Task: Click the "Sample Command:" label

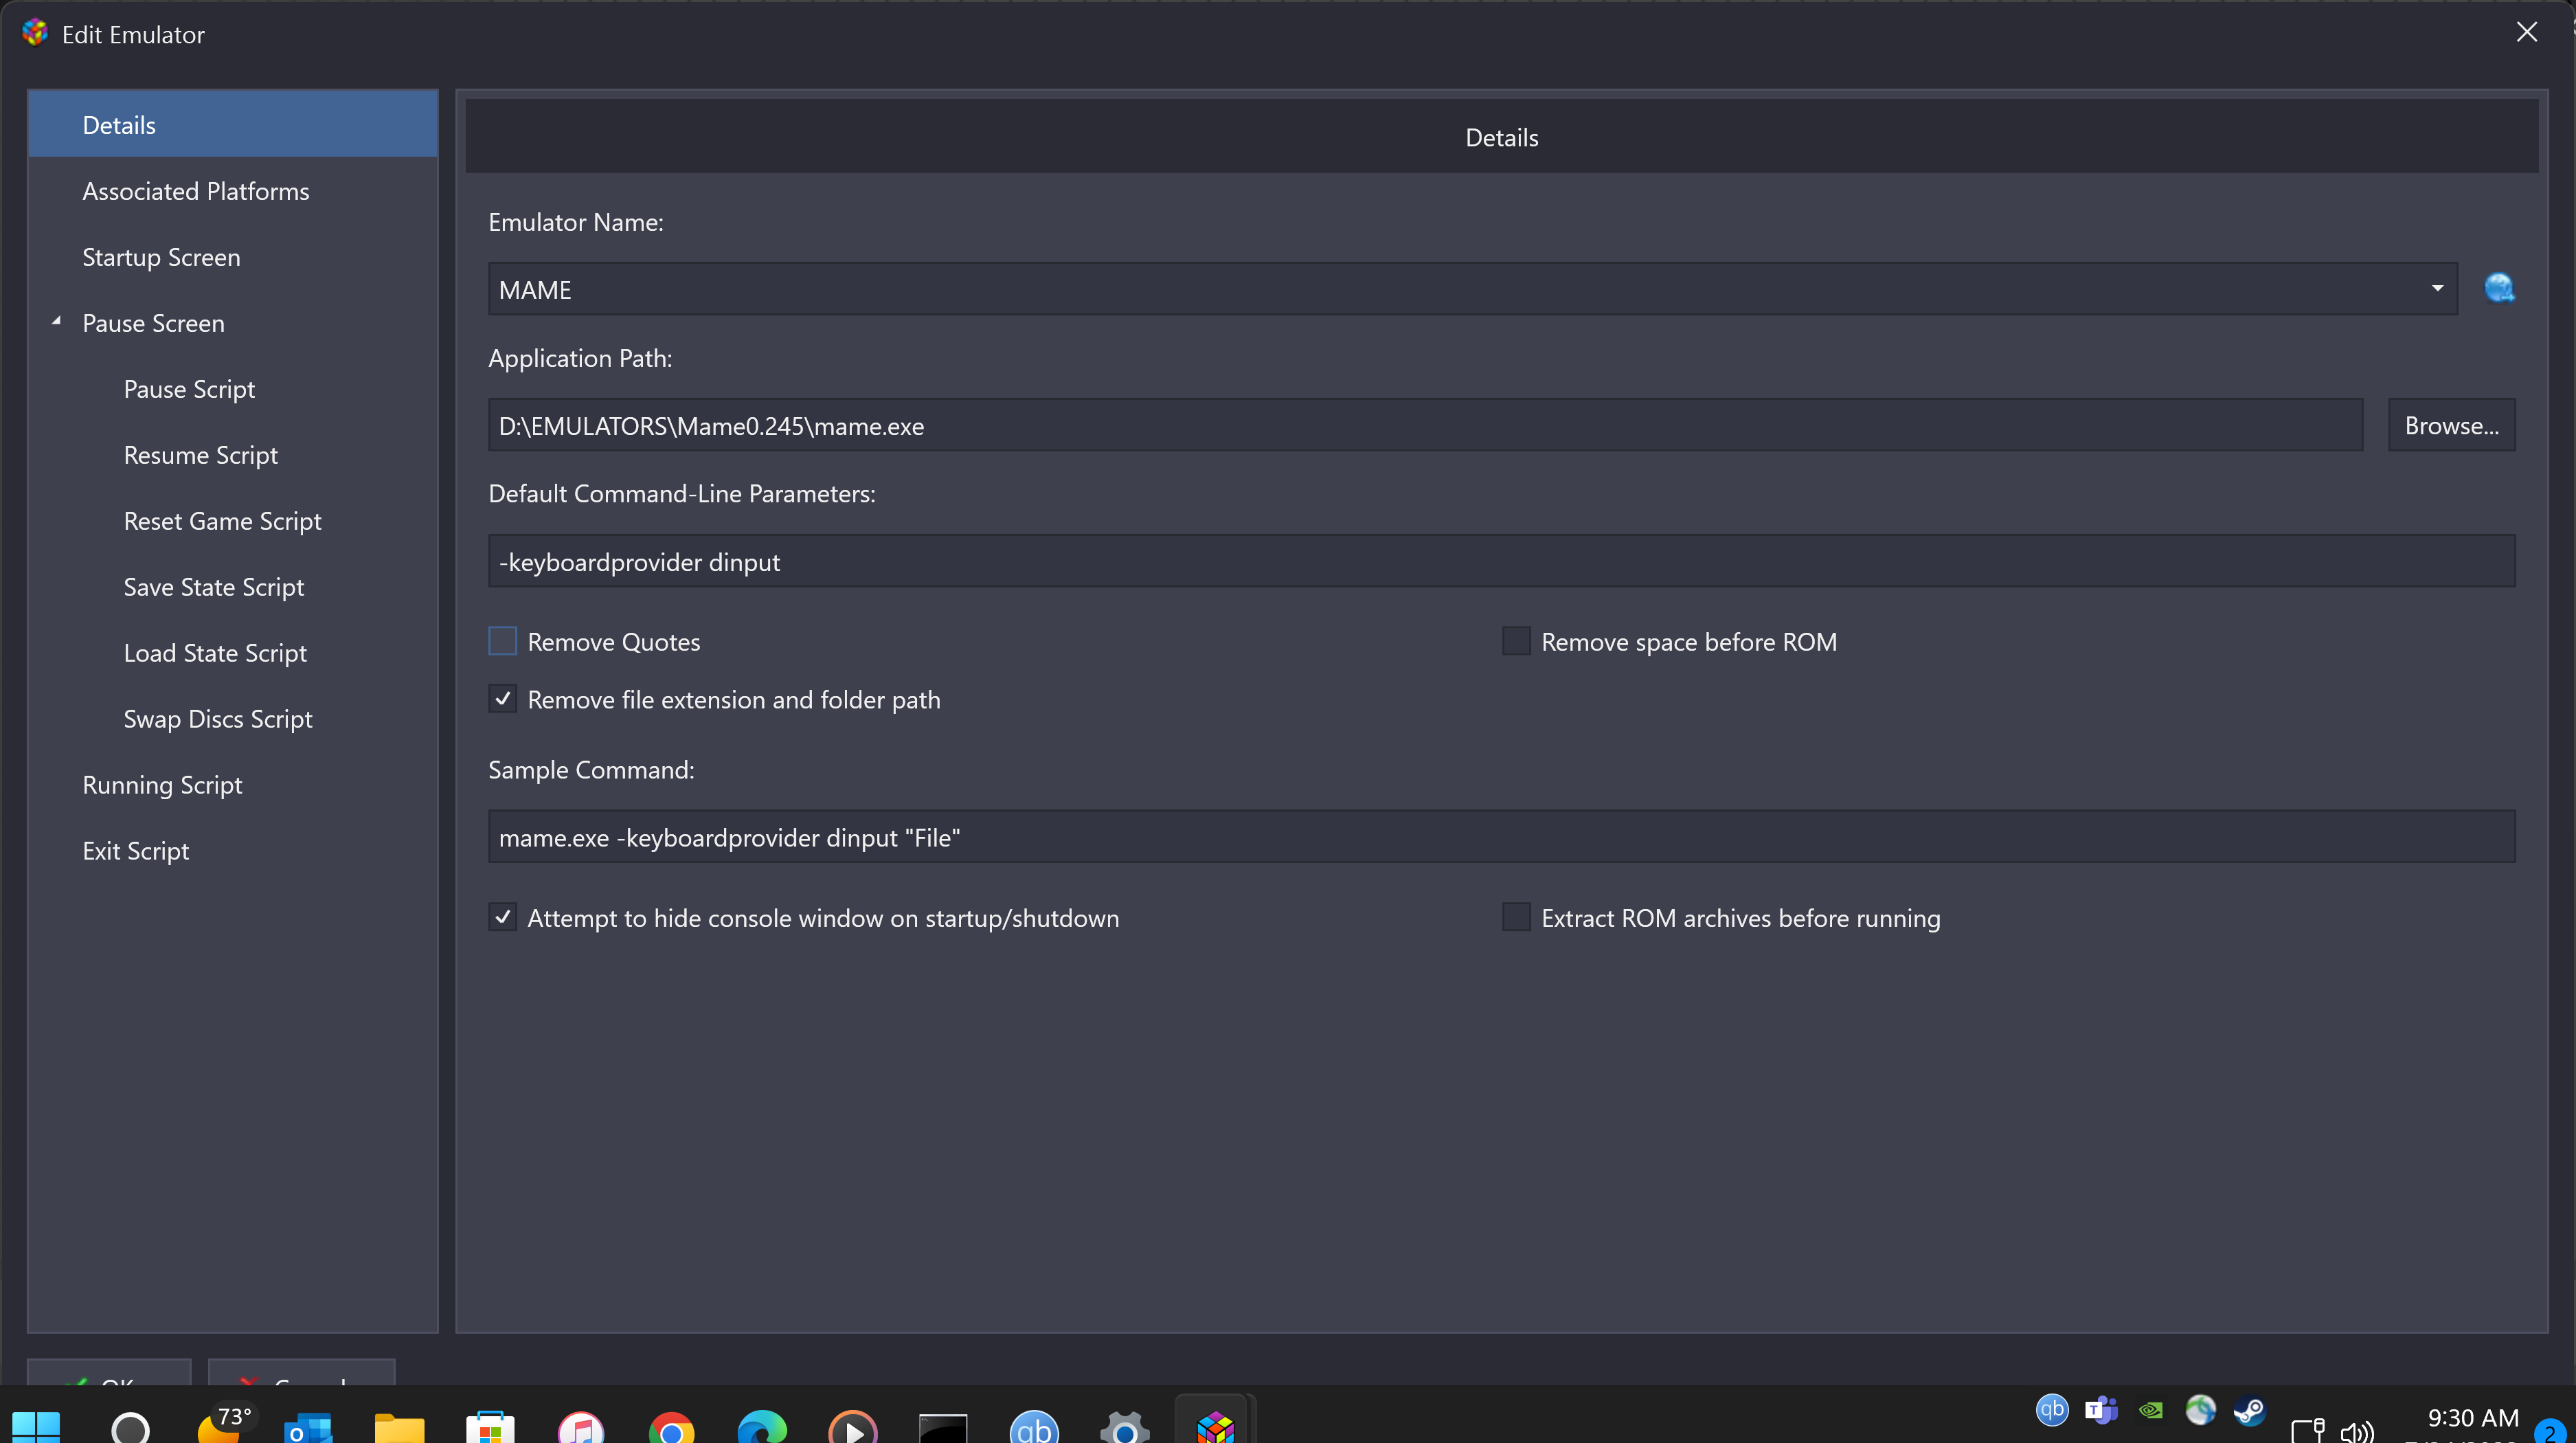Action: (590, 770)
